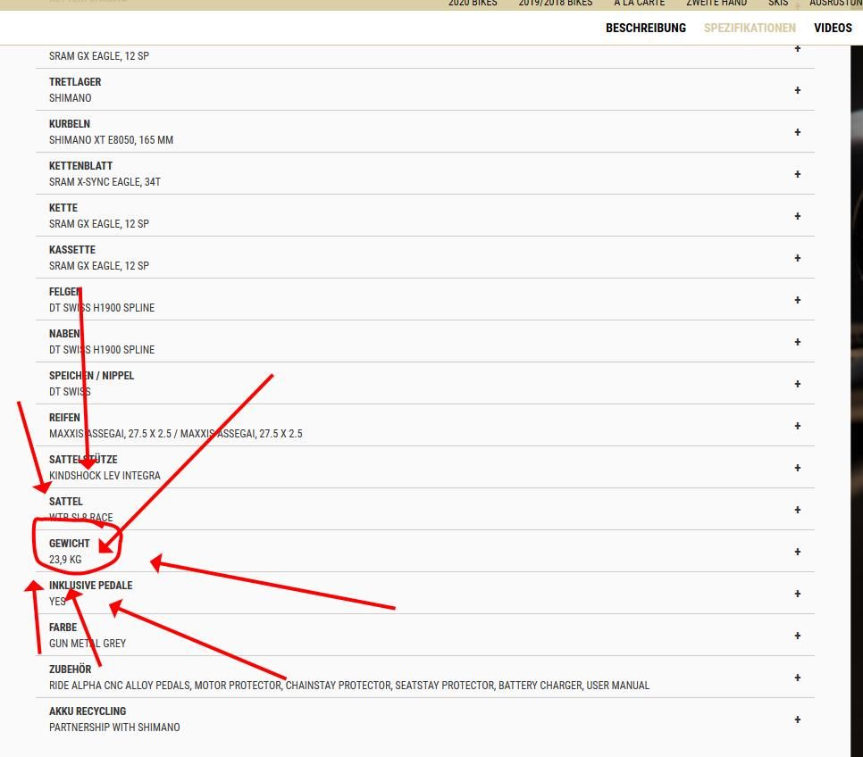Image resolution: width=863 pixels, height=757 pixels.
Task: Expand the Reifen row plus icon
Action: (x=797, y=426)
